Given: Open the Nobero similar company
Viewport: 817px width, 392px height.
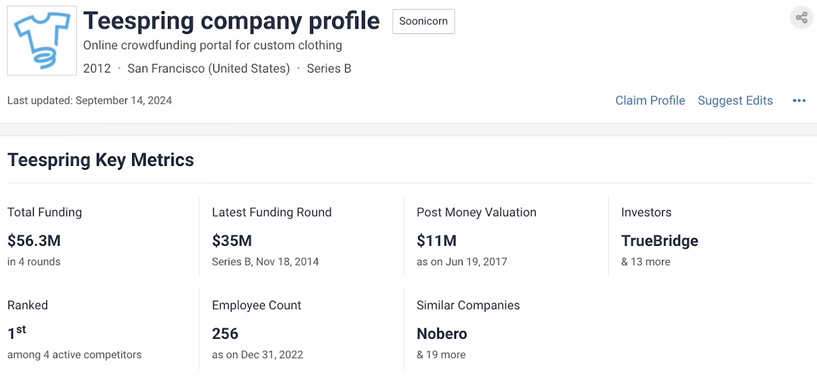Looking at the screenshot, I should tap(442, 334).
